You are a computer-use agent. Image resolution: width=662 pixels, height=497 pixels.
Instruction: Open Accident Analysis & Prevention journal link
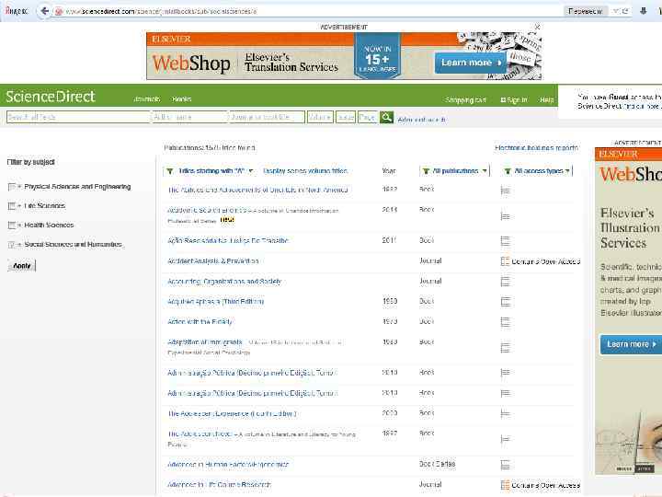pos(212,261)
